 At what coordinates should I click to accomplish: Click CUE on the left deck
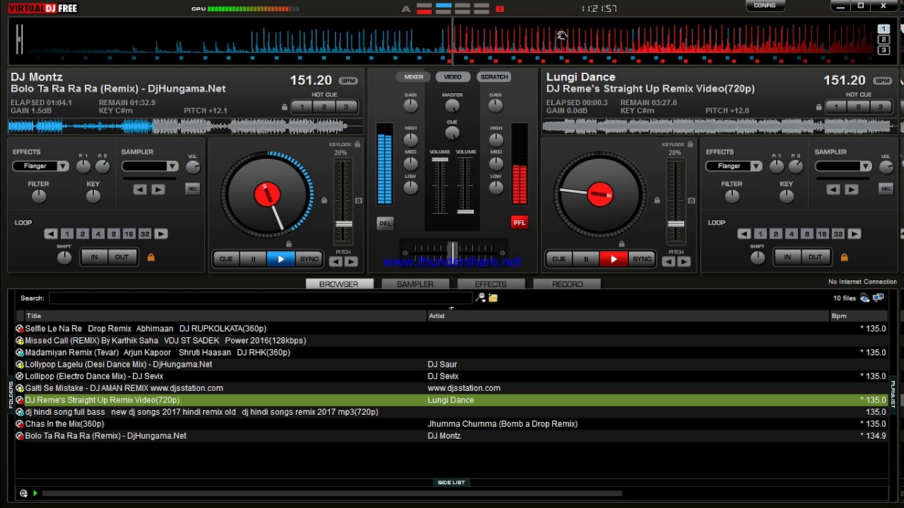coord(226,259)
